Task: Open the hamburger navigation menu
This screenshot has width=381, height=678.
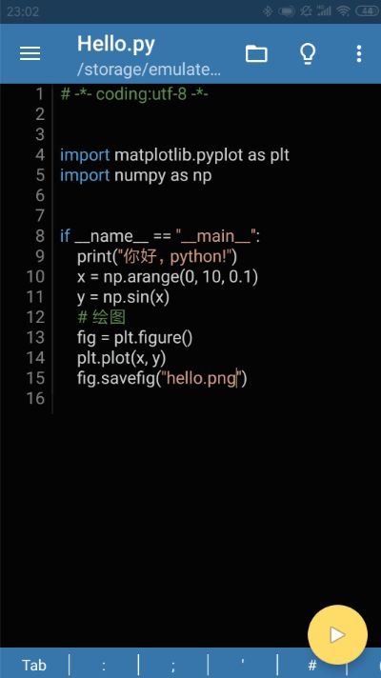Action: (30, 53)
